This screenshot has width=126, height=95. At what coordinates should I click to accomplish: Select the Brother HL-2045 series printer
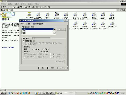[76, 16]
